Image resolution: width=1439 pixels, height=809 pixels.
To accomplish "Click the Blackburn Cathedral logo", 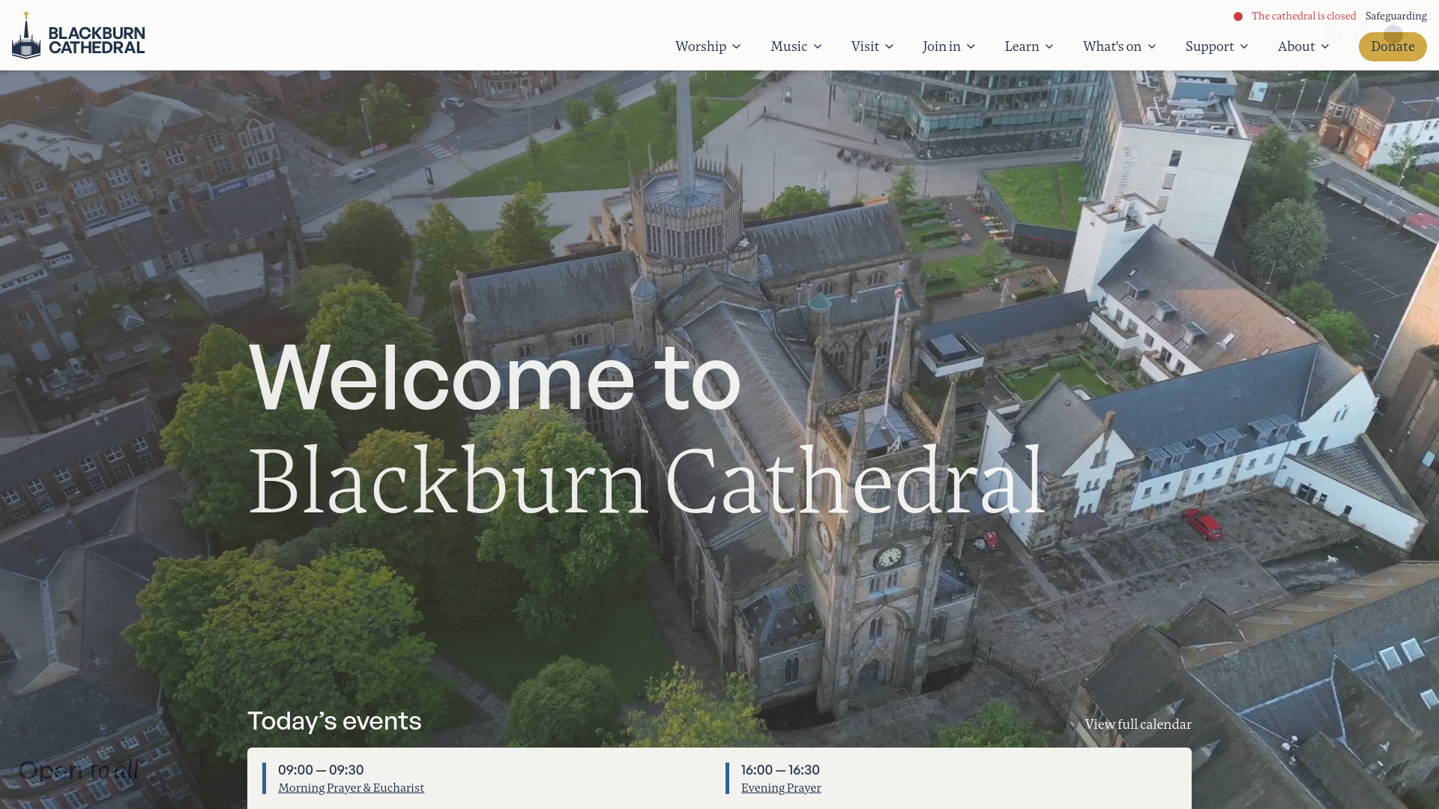I will pos(79,35).
